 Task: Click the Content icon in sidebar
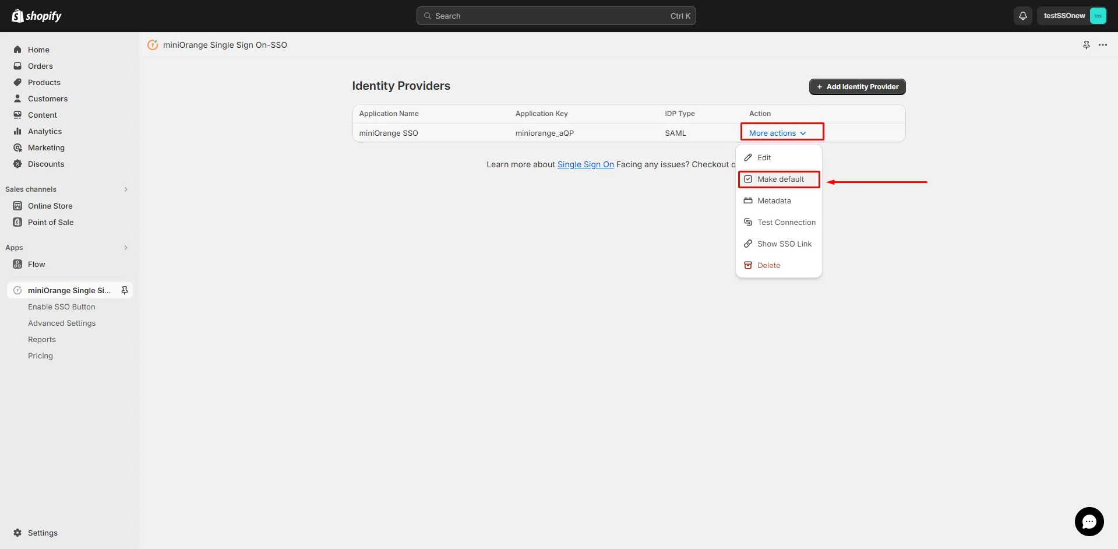pyautogui.click(x=17, y=115)
